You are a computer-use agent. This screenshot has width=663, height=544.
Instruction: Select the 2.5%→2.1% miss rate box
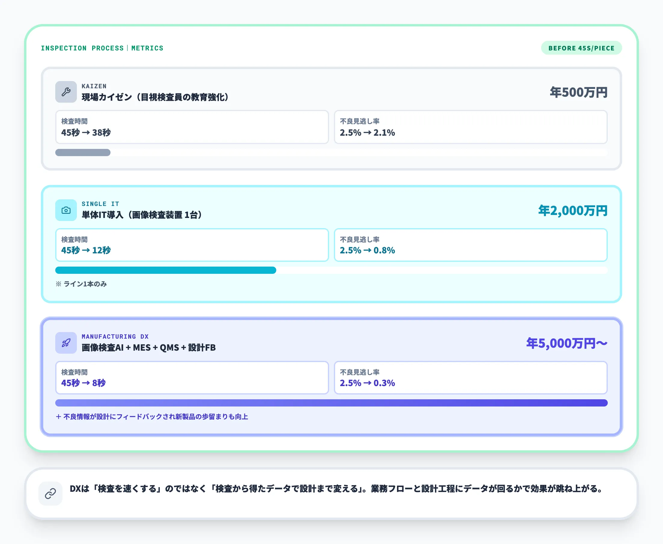470,127
